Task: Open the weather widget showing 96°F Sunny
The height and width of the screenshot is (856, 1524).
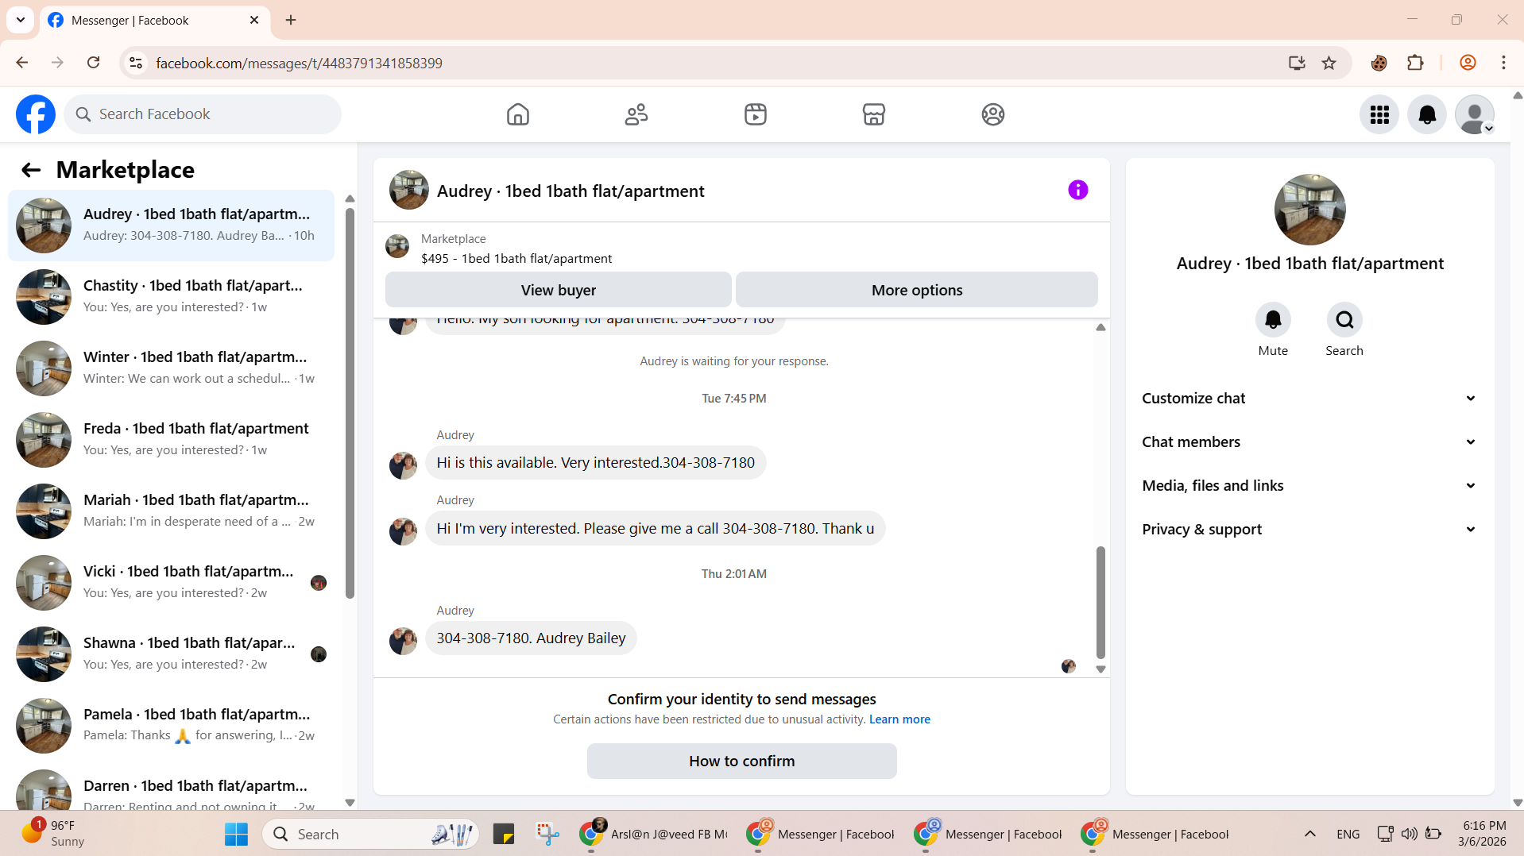Action: coord(53,834)
